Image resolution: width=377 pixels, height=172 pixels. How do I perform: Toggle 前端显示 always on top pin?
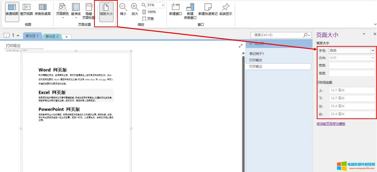[226, 10]
